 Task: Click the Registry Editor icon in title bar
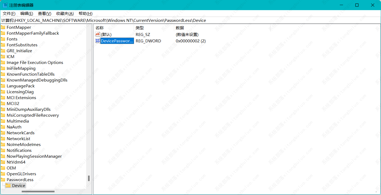[x=5, y=5]
